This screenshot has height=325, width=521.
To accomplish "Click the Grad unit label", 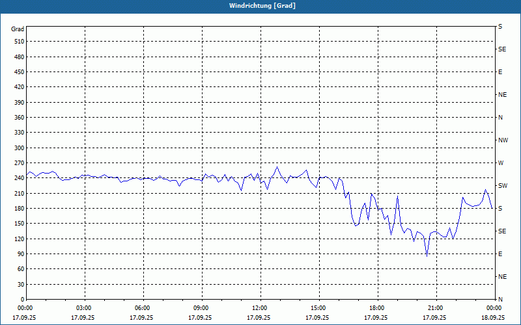I will tap(18, 29).
